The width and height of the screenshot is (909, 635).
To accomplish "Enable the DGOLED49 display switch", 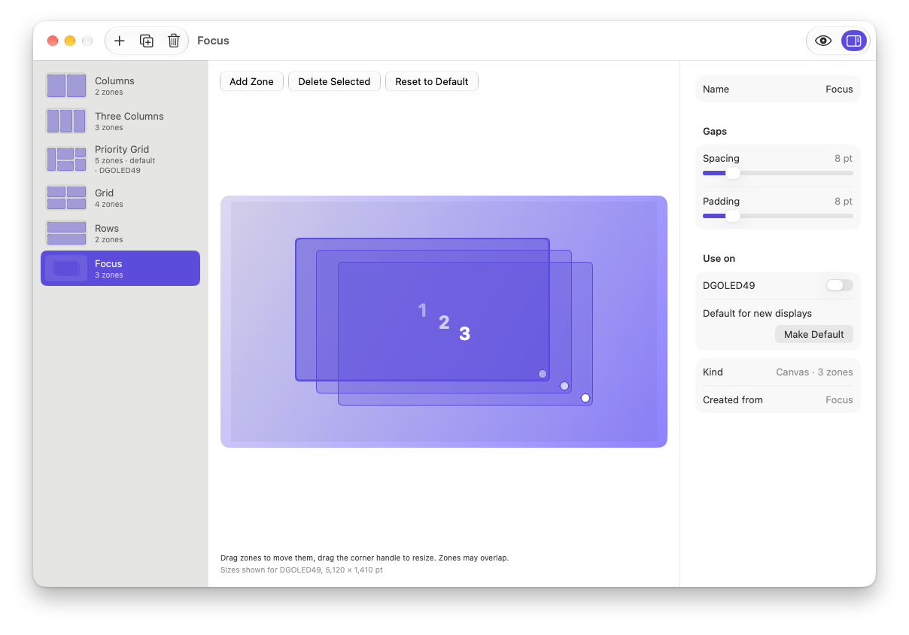I will click(x=840, y=285).
